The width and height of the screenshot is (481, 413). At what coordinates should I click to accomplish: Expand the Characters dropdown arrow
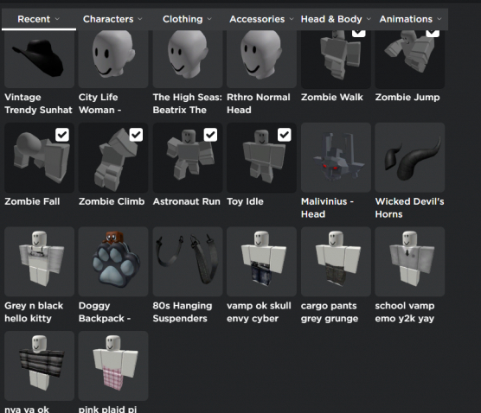140,19
